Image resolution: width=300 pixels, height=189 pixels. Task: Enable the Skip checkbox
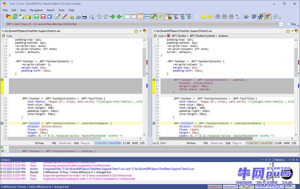tap(288, 24)
